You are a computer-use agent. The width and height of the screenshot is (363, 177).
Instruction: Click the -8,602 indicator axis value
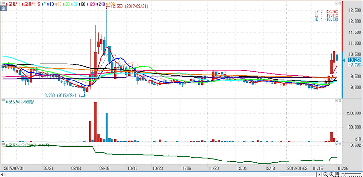click(x=355, y=145)
